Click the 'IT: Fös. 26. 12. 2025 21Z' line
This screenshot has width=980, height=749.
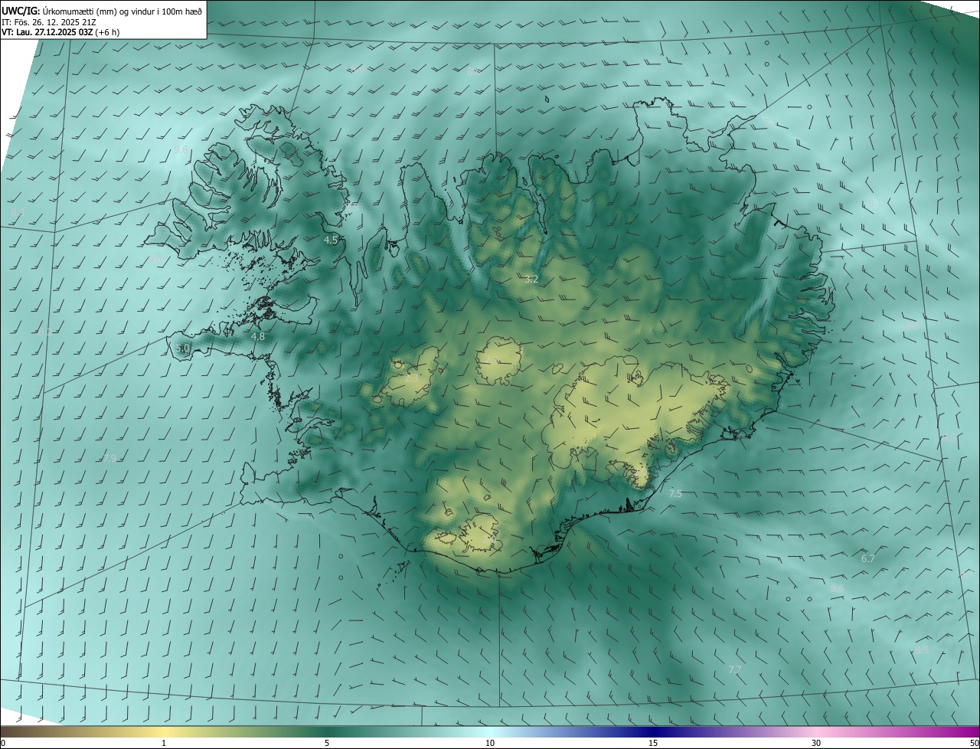[49, 22]
